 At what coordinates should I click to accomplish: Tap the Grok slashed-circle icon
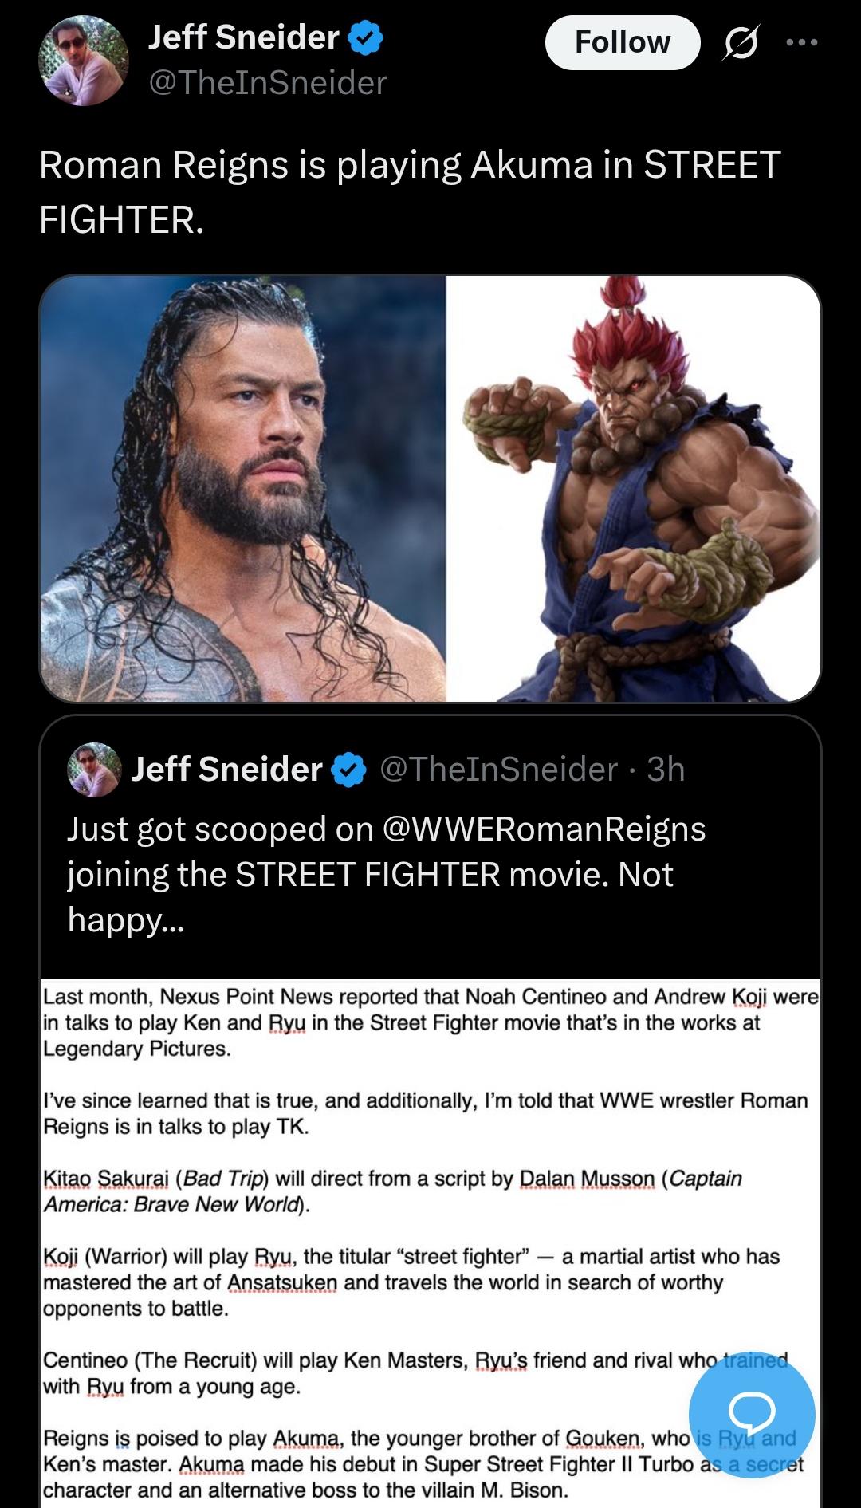[741, 42]
